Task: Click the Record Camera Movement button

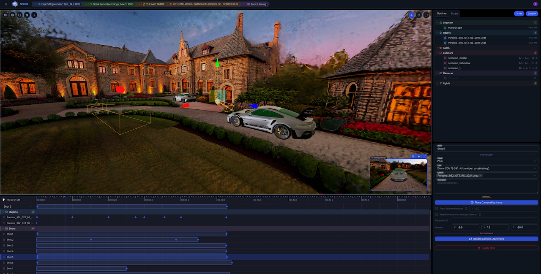Action: point(486,239)
